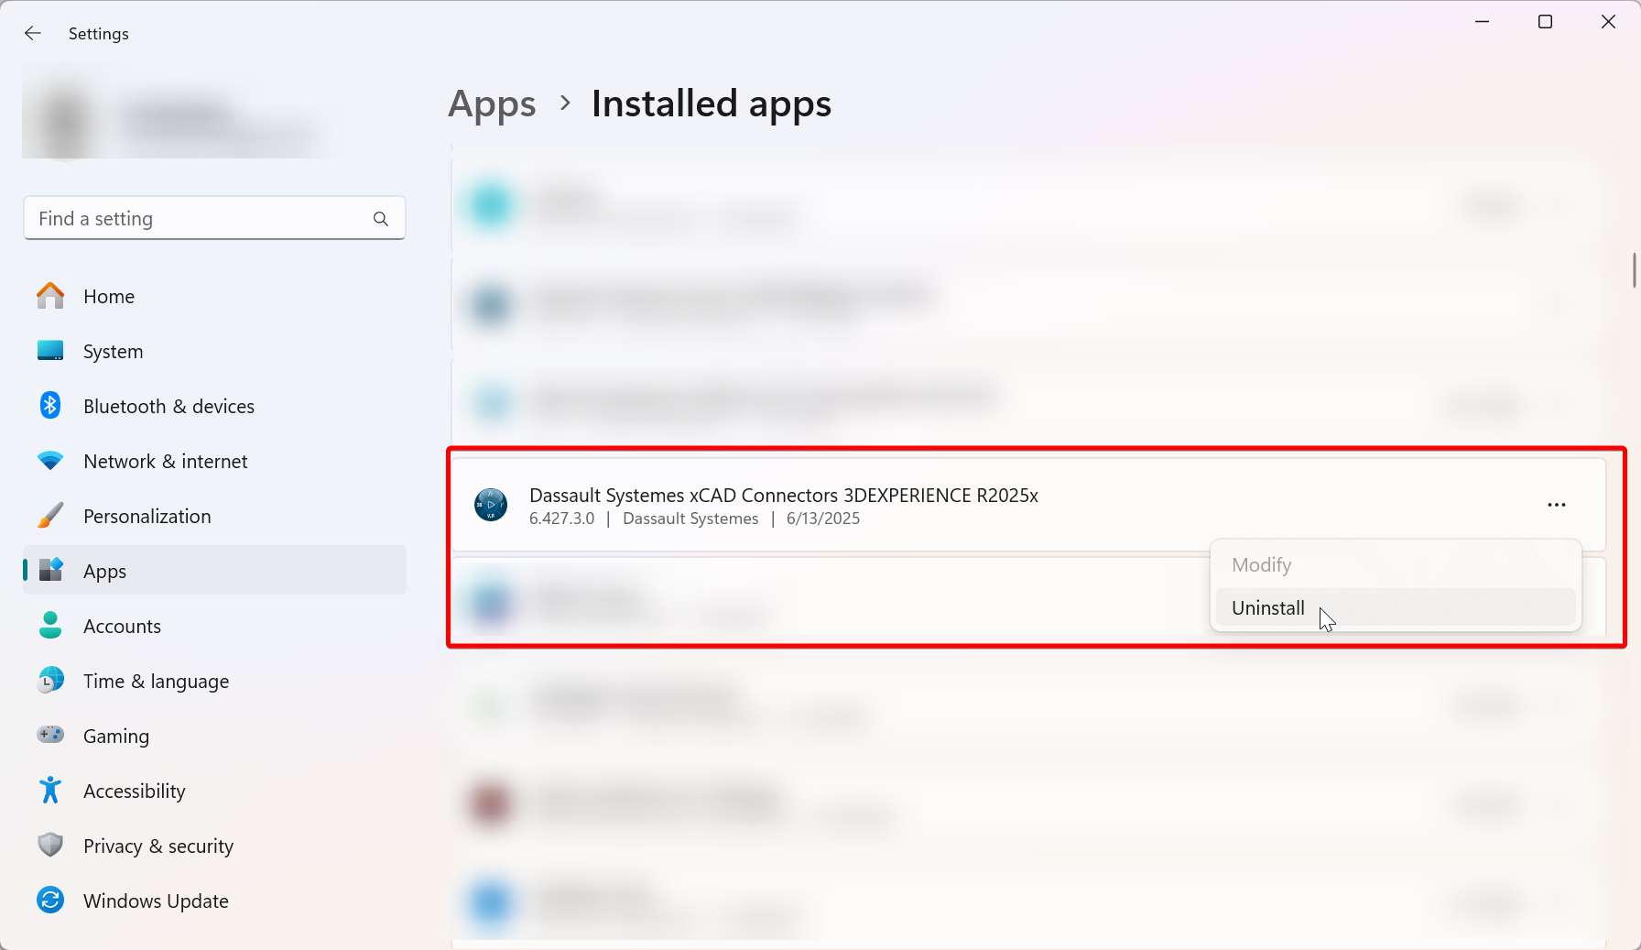Open Privacy & security settings
This screenshot has width=1641, height=950.
[x=214, y=846]
